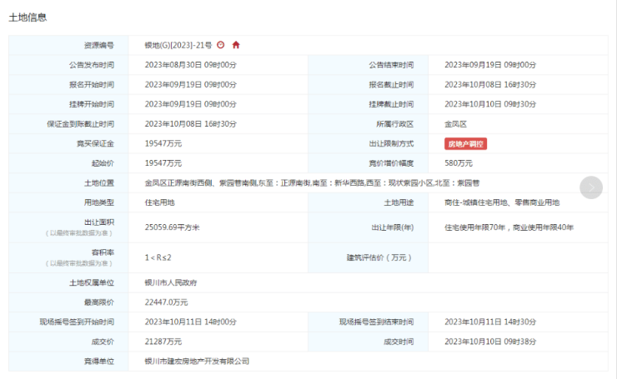Click the empty 建筑评估价 value cell
This screenshot has width=617, height=379.
point(517,257)
